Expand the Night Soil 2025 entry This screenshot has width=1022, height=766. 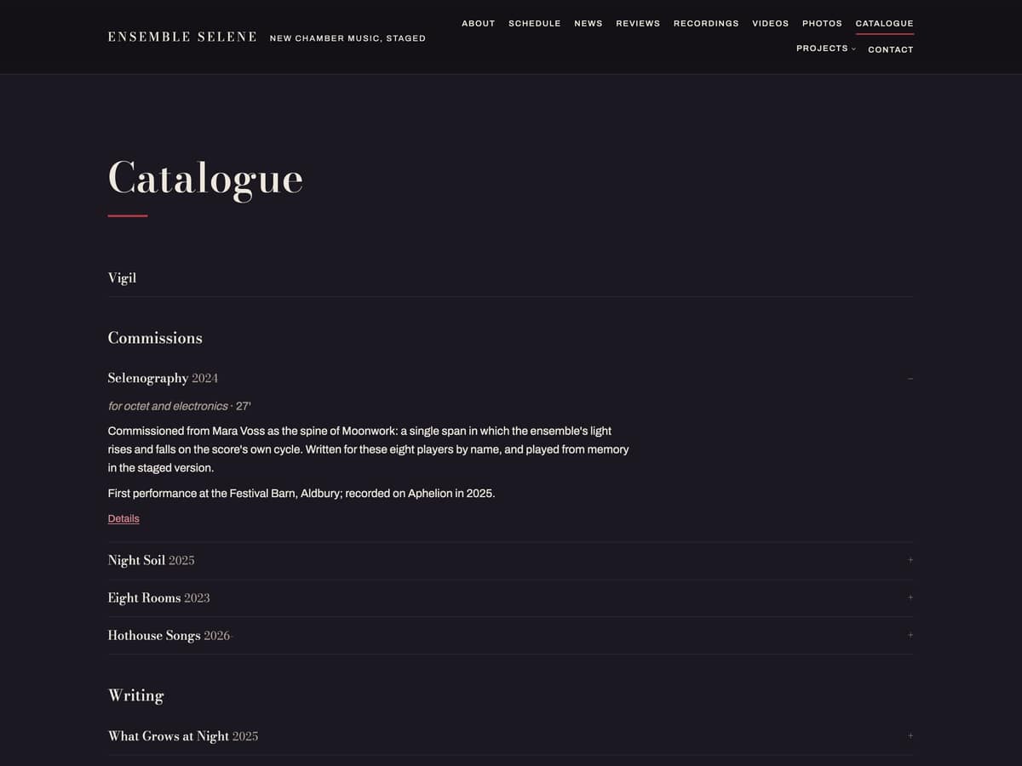[x=510, y=560]
